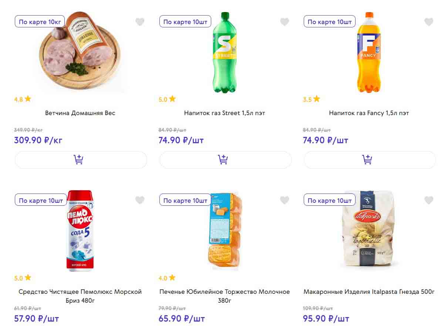Open Печенье Юбилейное Торжество Молочное link
438x326 pixels.
(225, 296)
